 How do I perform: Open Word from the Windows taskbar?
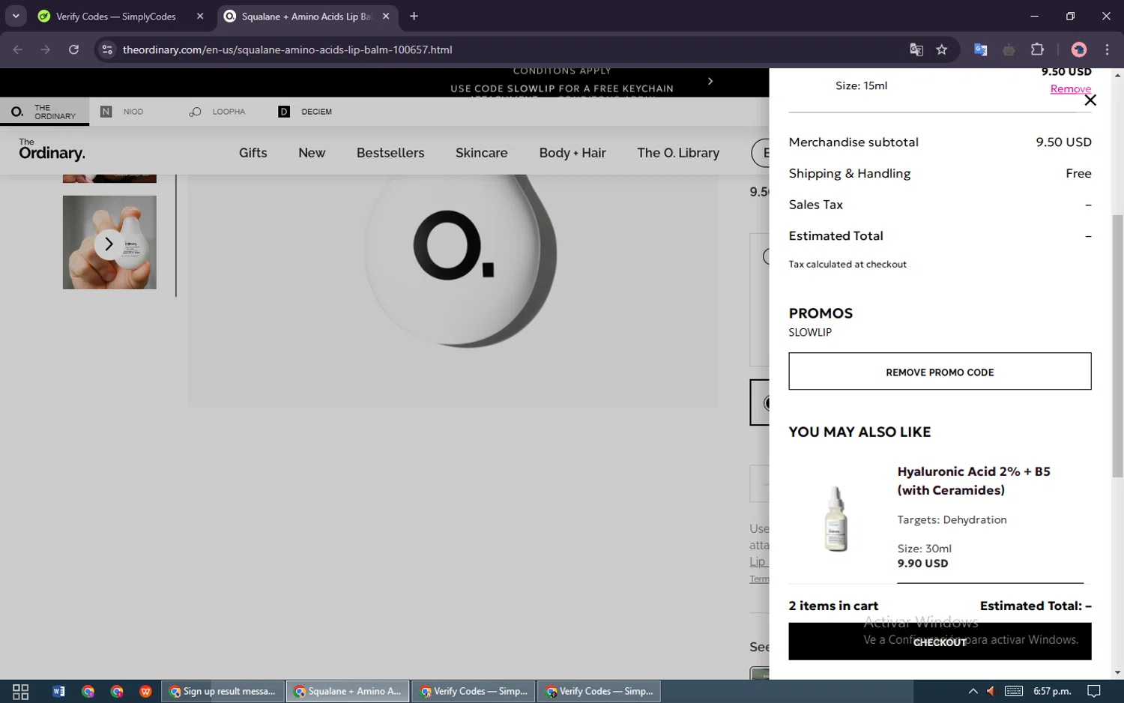[x=58, y=691]
